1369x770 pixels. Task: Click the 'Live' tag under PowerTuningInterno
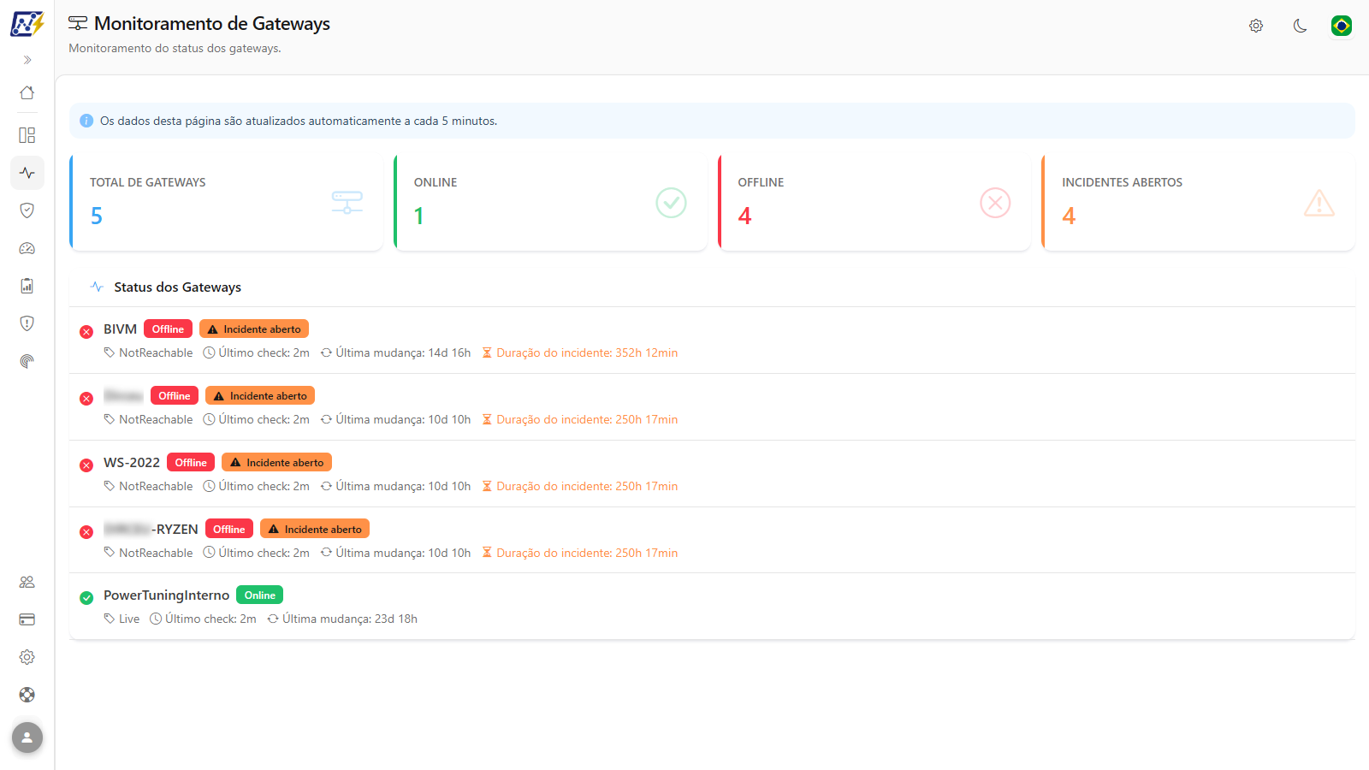(121, 619)
